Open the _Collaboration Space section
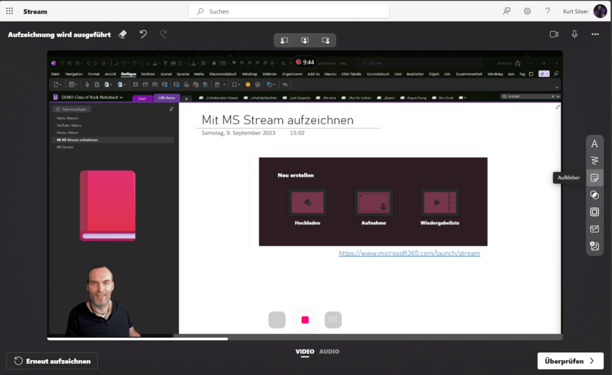This screenshot has width=612, height=375. click(219, 98)
